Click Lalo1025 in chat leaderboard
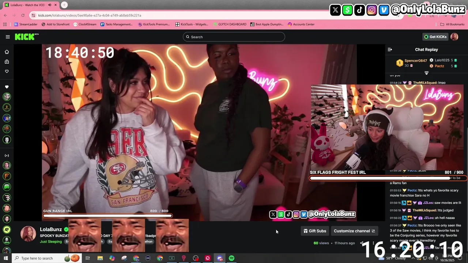This screenshot has height=263, width=468. pos(442,60)
